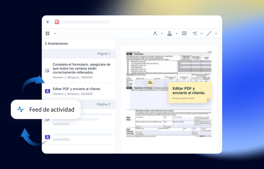Click the purple 'A' icon beside 'Editar PDF' annotation
The width and height of the screenshot is (264, 169).
[x=47, y=91]
